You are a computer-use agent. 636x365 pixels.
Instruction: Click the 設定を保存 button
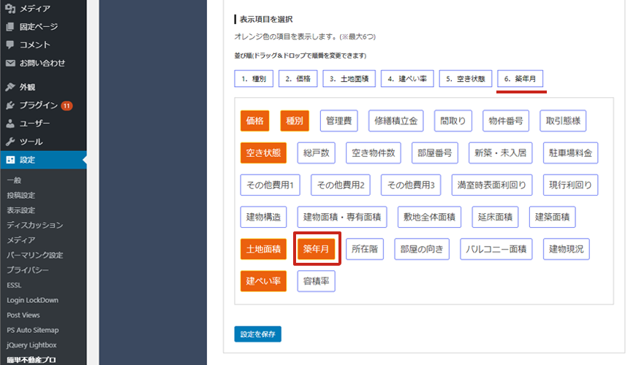click(x=257, y=334)
